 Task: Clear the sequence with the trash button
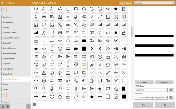[x=164, y=105]
